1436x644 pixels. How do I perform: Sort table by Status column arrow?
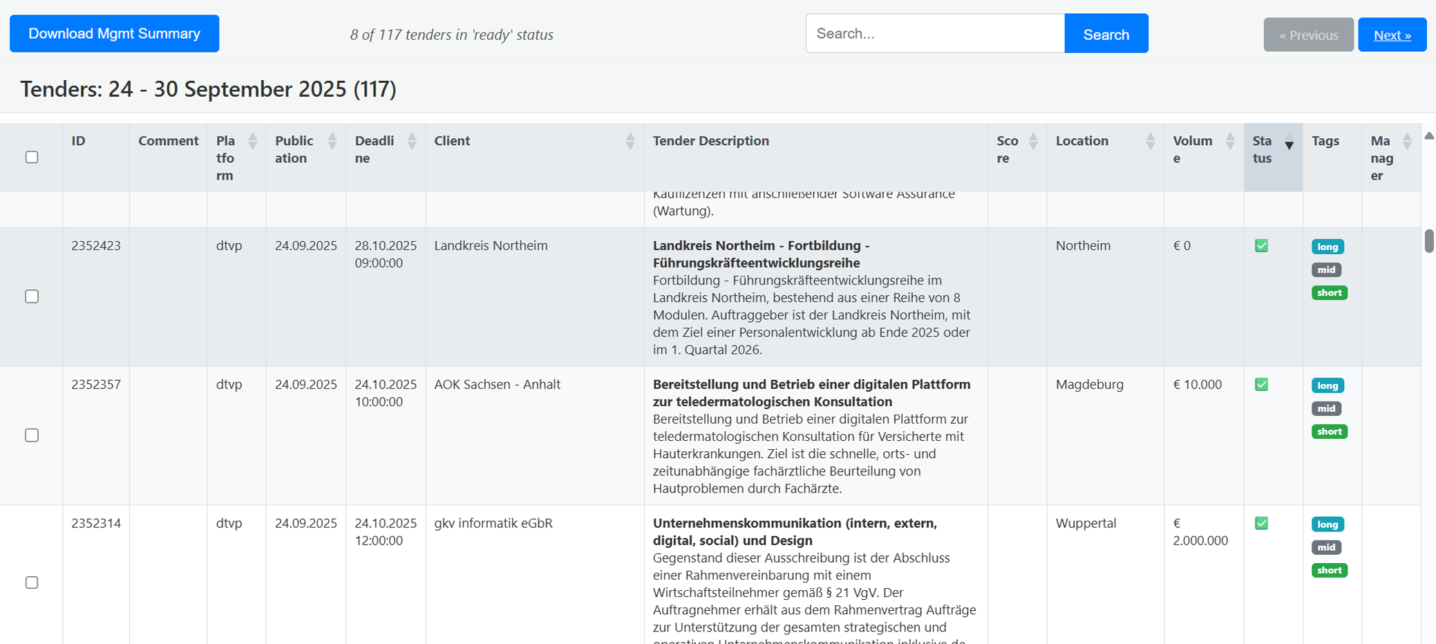click(1288, 144)
